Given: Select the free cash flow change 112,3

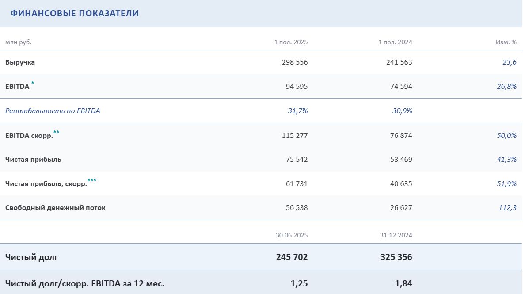Looking at the screenshot, I should tap(507, 208).
